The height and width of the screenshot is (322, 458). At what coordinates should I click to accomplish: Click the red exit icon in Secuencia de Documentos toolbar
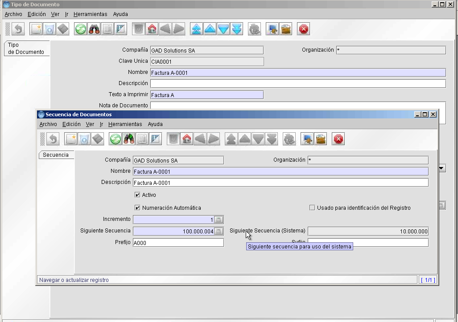pyautogui.click(x=338, y=139)
